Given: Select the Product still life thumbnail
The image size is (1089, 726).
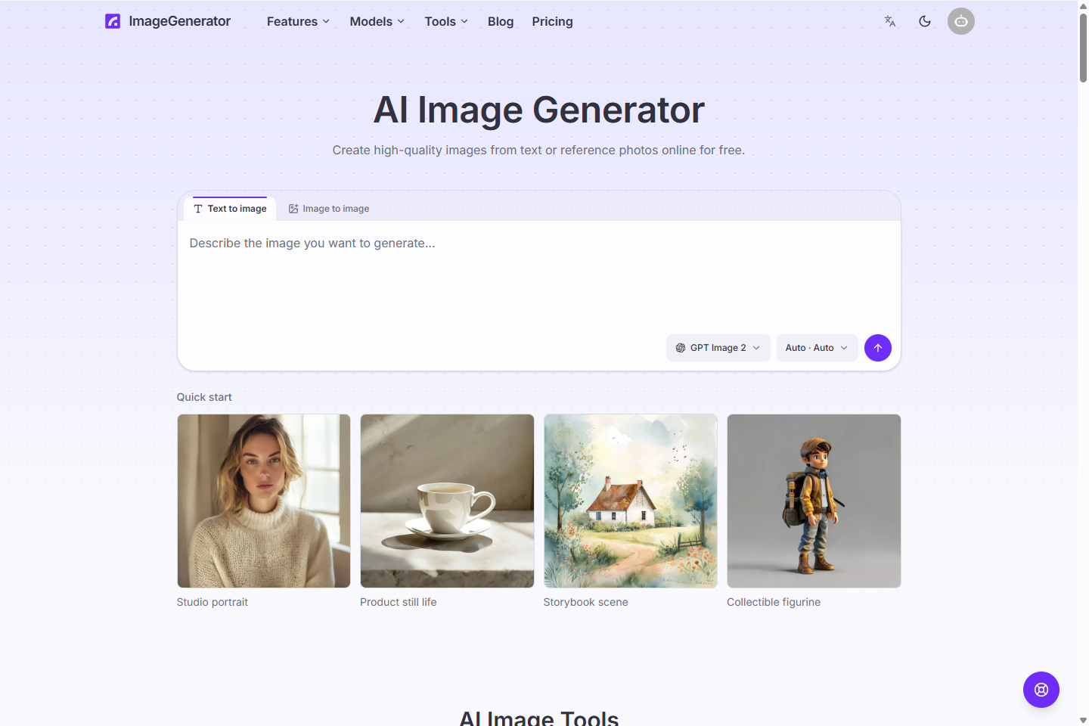Looking at the screenshot, I should [x=447, y=501].
